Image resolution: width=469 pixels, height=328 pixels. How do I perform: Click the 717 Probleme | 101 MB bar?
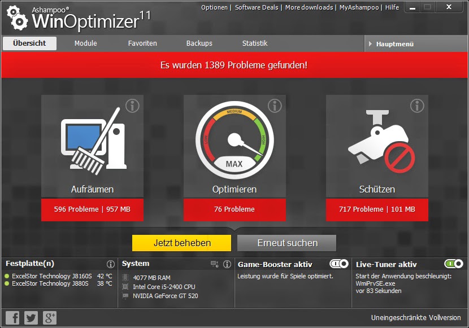[x=377, y=209]
